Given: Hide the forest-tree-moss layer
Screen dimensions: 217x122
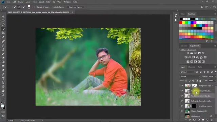Looking at the screenshot, I should (182, 106).
